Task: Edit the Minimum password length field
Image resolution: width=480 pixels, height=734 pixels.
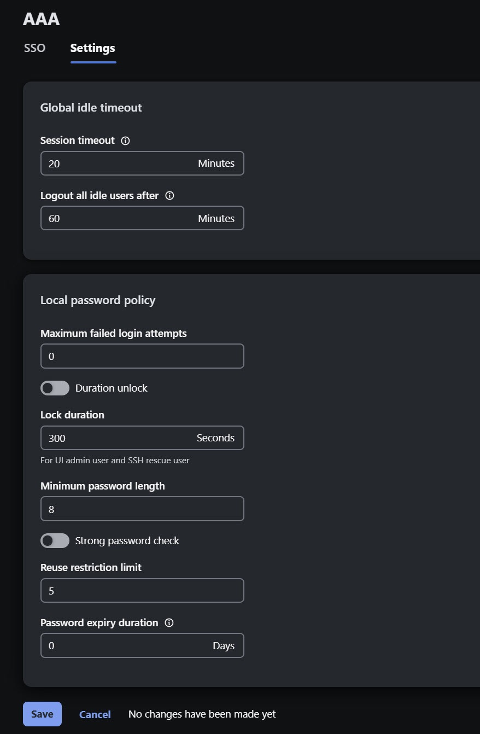Action: (x=142, y=509)
